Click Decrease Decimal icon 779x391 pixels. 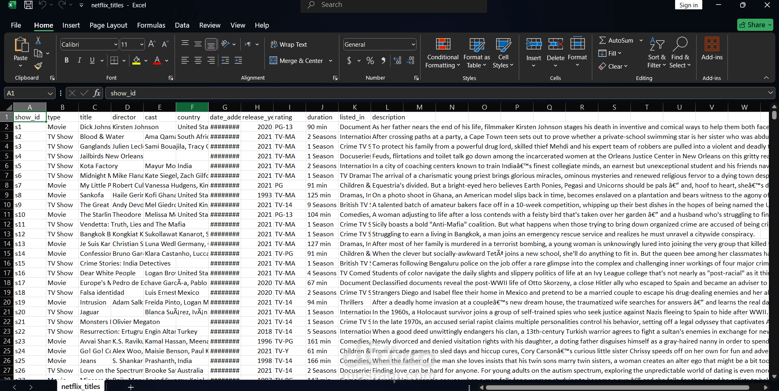(x=411, y=60)
